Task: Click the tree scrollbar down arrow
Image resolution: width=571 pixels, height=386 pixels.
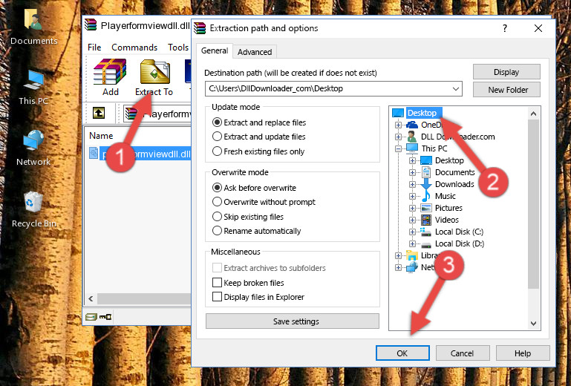Action: click(533, 324)
